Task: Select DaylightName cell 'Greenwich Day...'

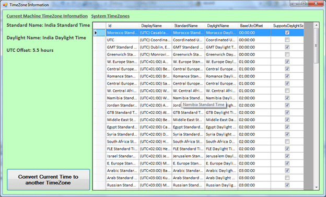Action: (x=221, y=54)
